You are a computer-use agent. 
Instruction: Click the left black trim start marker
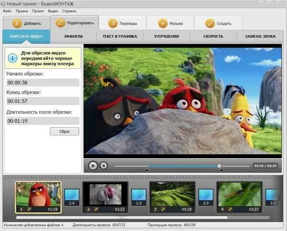pyautogui.click(x=147, y=170)
